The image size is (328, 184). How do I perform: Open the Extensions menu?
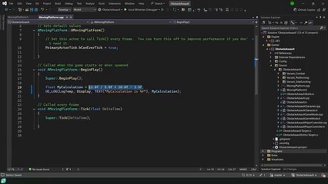click(114, 4)
